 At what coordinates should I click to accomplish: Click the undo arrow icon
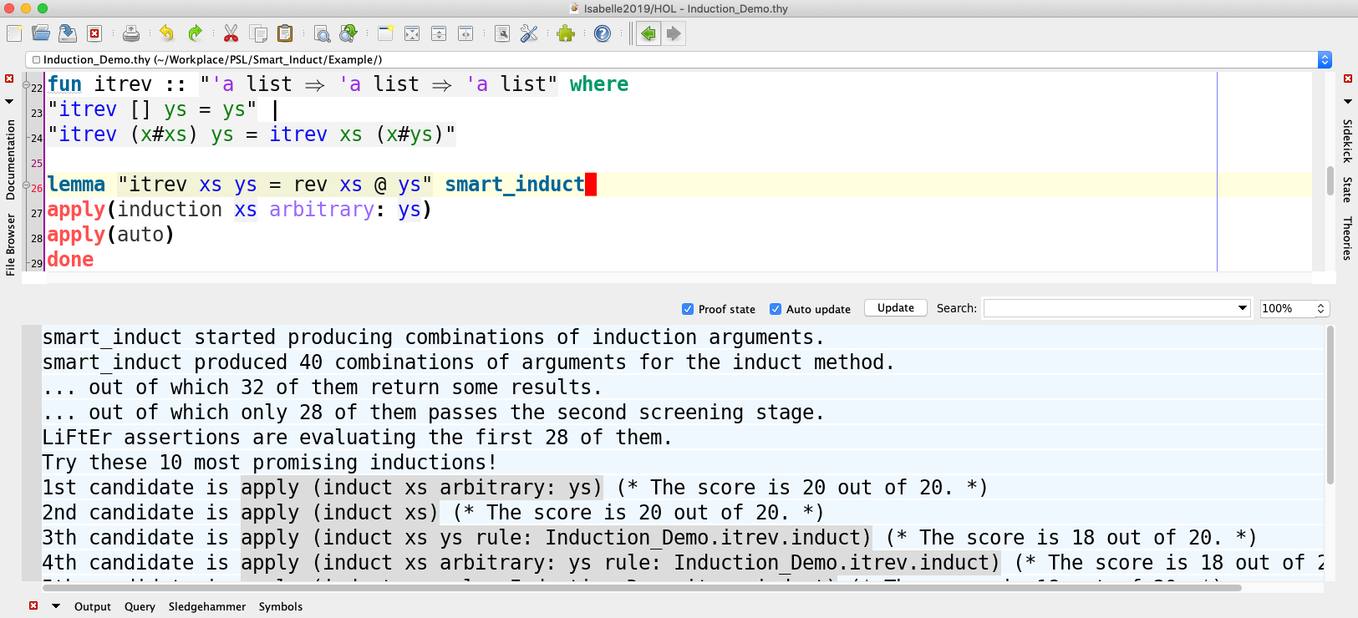coord(166,33)
